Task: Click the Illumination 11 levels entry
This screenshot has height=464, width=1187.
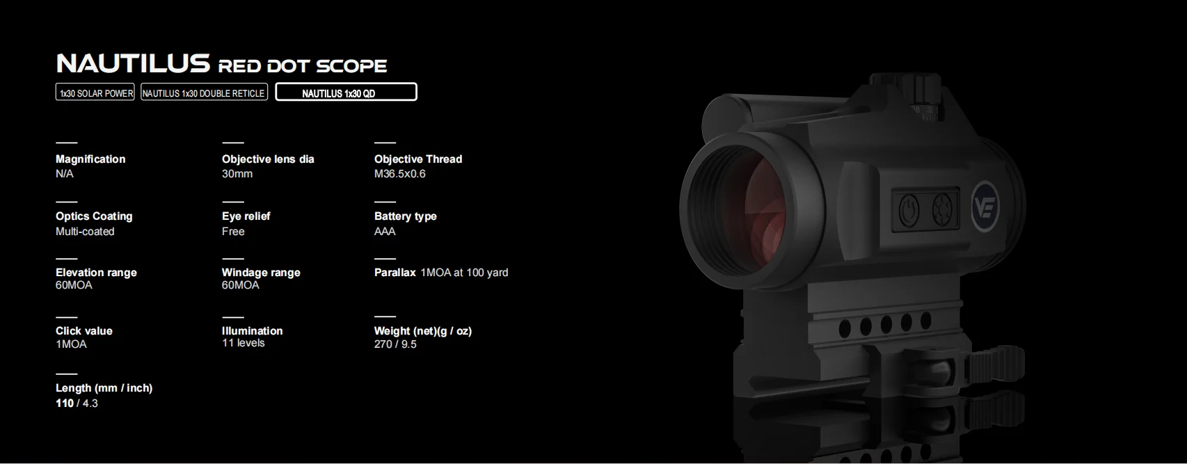Action: tap(253, 337)
